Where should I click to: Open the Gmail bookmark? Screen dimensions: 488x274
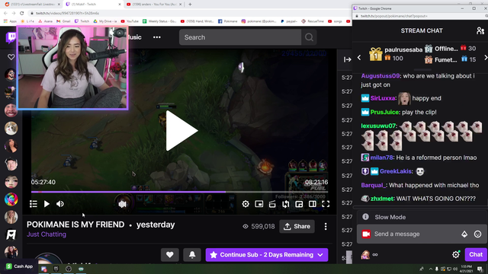point(63,21)
